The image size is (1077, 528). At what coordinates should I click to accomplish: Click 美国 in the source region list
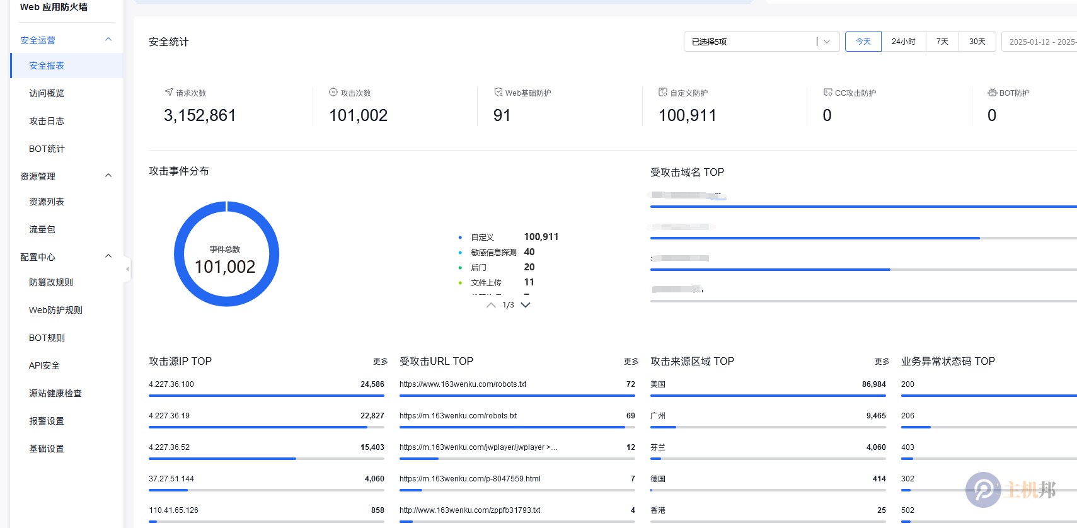[658, 384]
